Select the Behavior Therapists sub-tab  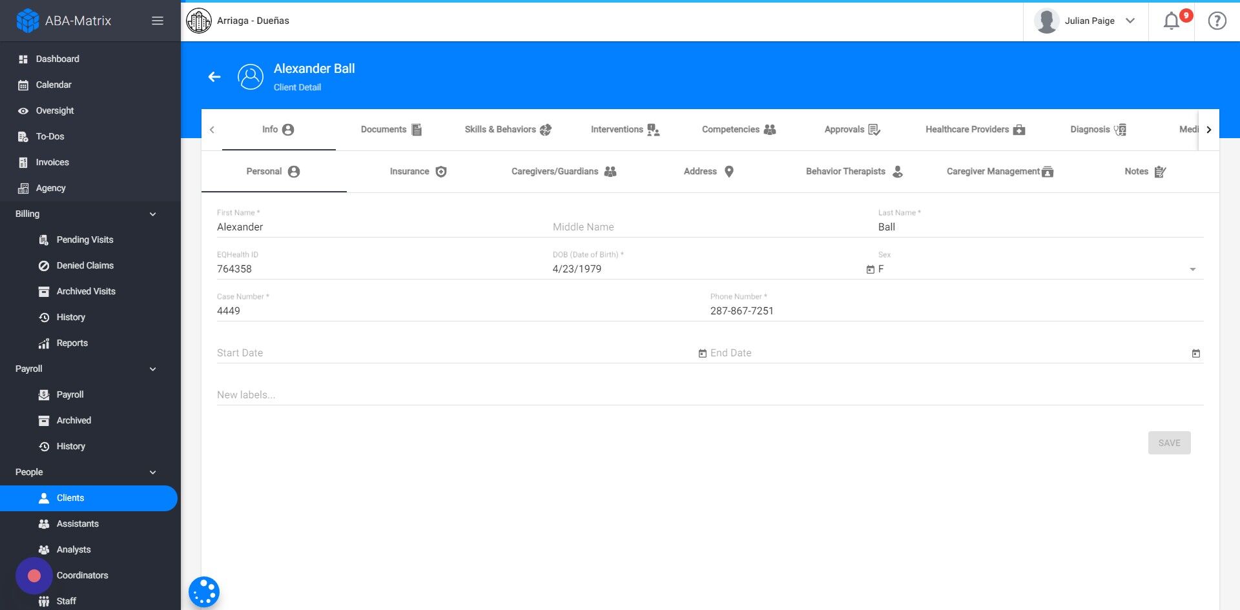pos(854,172)
